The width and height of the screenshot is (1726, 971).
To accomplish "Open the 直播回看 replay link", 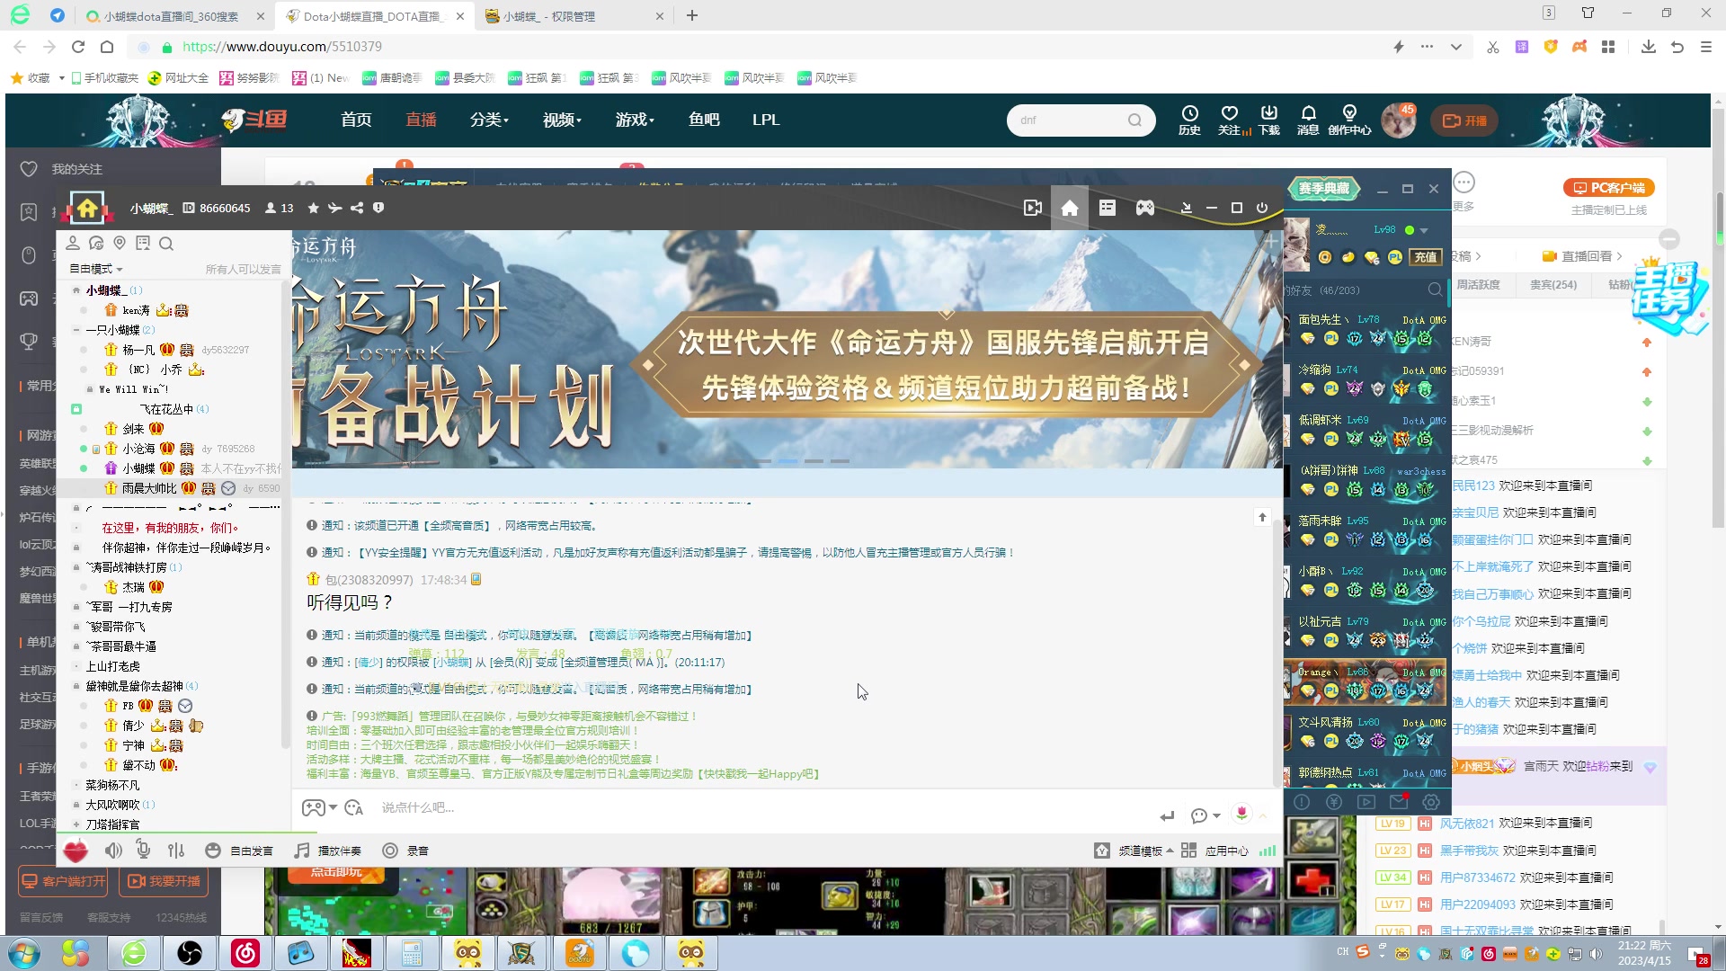I will point(1581,256).
